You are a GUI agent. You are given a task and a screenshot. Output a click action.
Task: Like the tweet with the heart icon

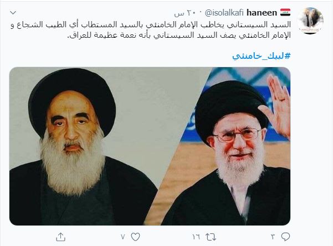tap(135, 237)
